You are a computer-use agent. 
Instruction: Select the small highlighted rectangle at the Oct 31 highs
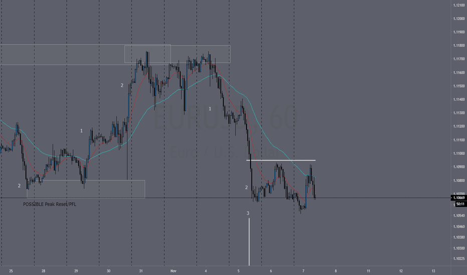[x=147, y=54]
